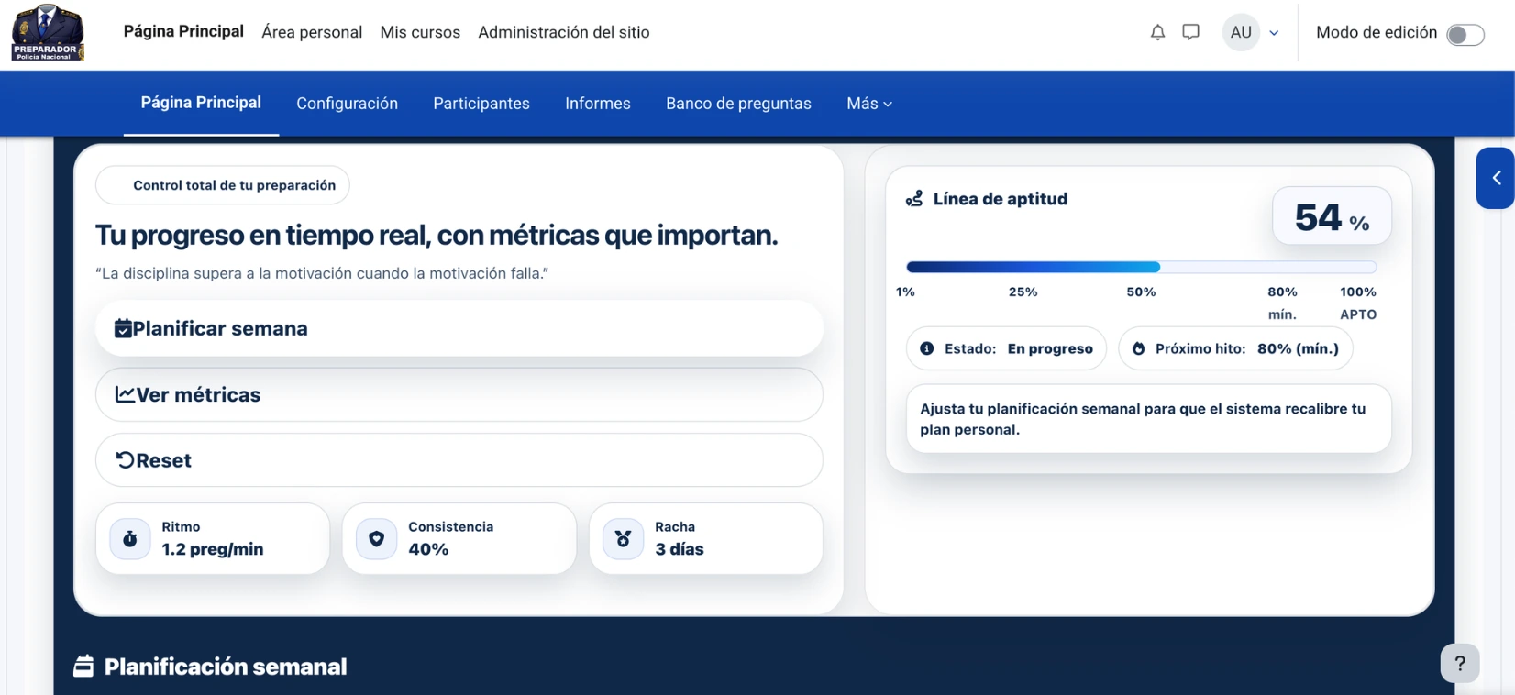
Task: Open the messages chat bubble icon
Action: 1190,33
